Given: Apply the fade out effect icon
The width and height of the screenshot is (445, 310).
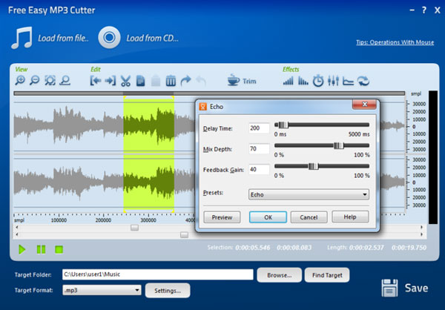Looking at the screenshot, I should [x=303, y=81].
